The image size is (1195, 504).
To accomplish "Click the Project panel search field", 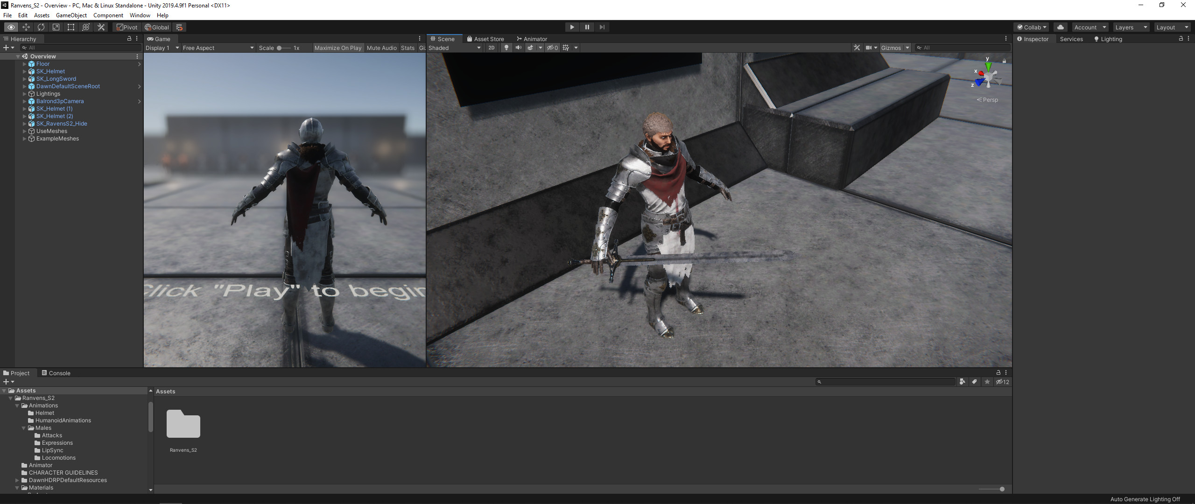I will coord(886,382).
